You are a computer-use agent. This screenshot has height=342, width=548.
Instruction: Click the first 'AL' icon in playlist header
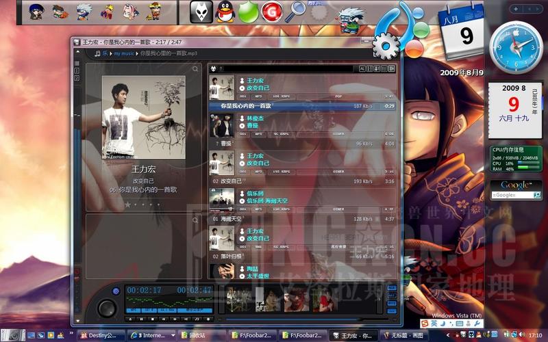pos(362,69)
